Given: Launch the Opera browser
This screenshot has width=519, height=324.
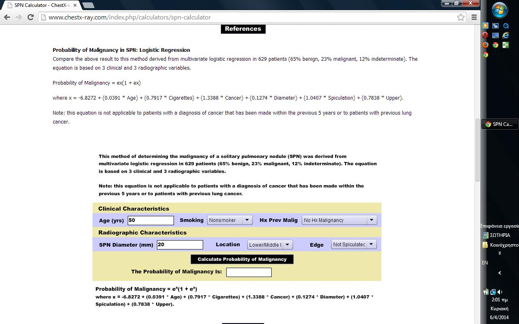Looking at the screenshot, I should coord(485,35).
